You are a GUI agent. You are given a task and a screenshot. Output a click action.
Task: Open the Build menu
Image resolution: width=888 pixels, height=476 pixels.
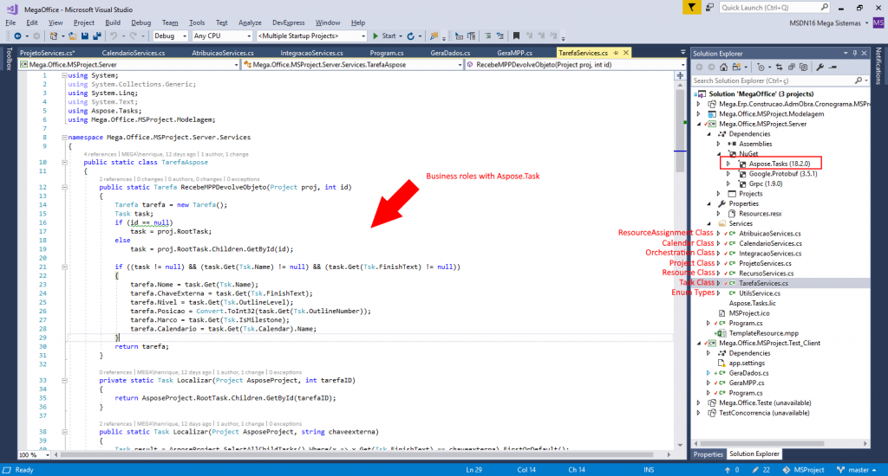point(113,23)
